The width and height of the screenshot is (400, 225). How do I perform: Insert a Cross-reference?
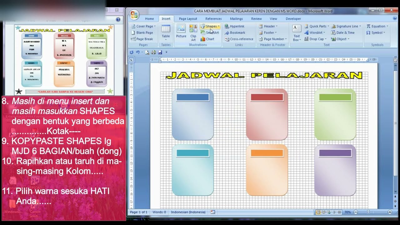[239, 39]
